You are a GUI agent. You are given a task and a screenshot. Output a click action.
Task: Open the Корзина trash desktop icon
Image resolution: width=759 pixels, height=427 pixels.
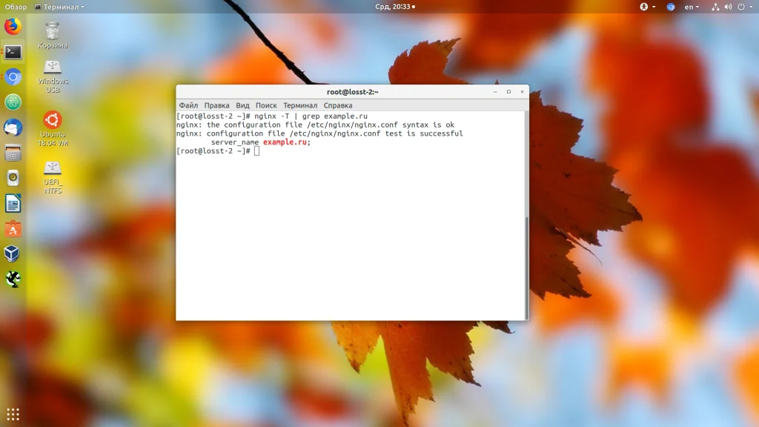[x=53, y=36]
